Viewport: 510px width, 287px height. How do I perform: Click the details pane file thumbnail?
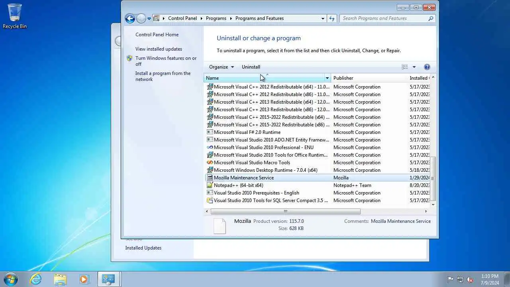[220, 226]
